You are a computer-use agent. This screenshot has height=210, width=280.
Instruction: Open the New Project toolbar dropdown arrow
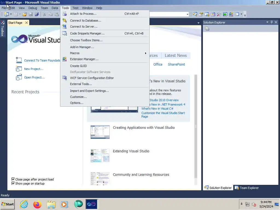tap(11, 14)
